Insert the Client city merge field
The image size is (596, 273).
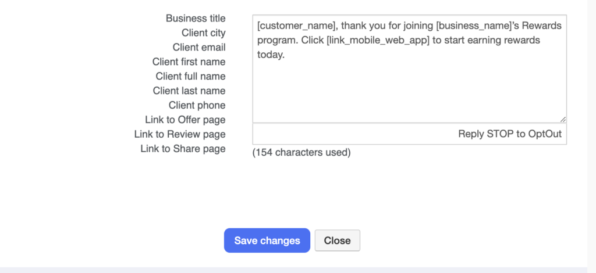[203, 33]
